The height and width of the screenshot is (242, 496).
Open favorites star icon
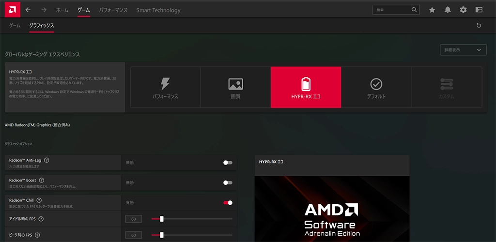(x=432, y=10)
